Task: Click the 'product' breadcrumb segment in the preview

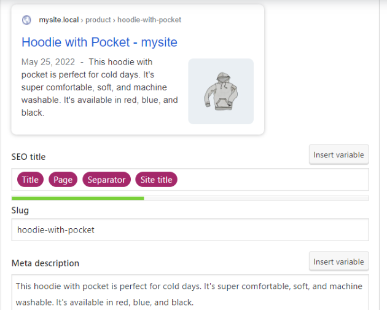Action: click(x=98, y=20)
